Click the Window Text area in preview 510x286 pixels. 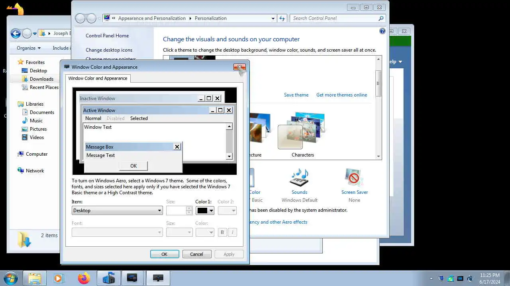(155, 132)
